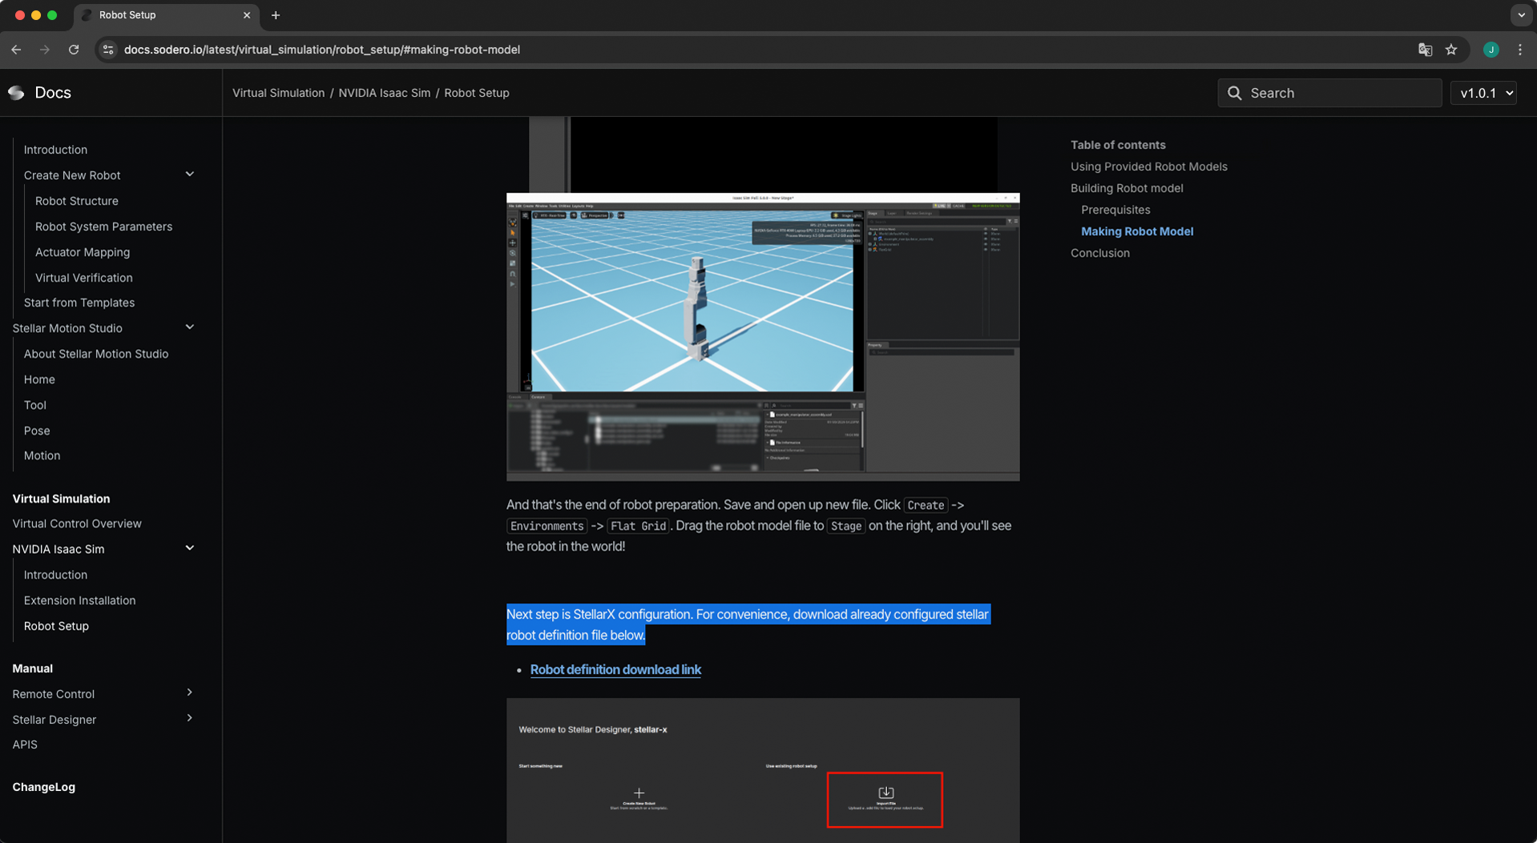Click the Isaac Sim screenshot image
This screenshot has width=1537, height=843.
[763, 336]
